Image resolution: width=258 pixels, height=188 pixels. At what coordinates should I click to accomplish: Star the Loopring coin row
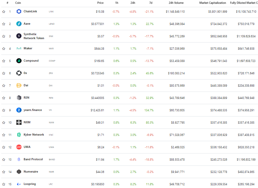(4, 184)
